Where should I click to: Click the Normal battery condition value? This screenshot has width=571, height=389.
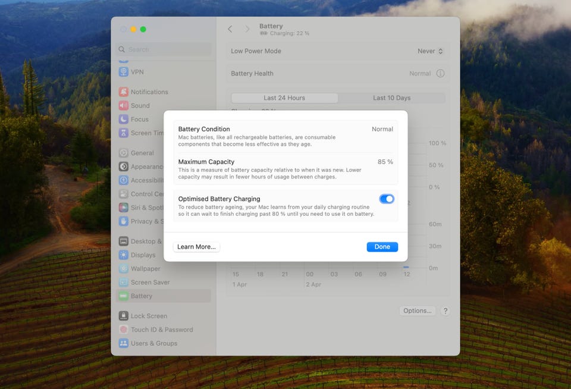[382, 129]
